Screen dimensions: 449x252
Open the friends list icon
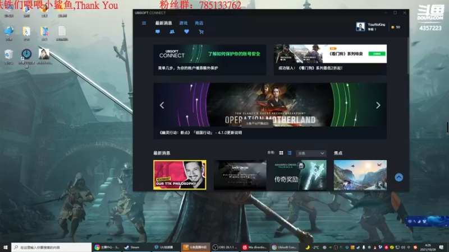pyautogui.click(x=172, y=32)
